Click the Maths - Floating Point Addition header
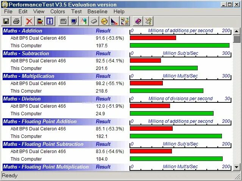The width and height of the screenshot is (242, 181). point(40,121)
